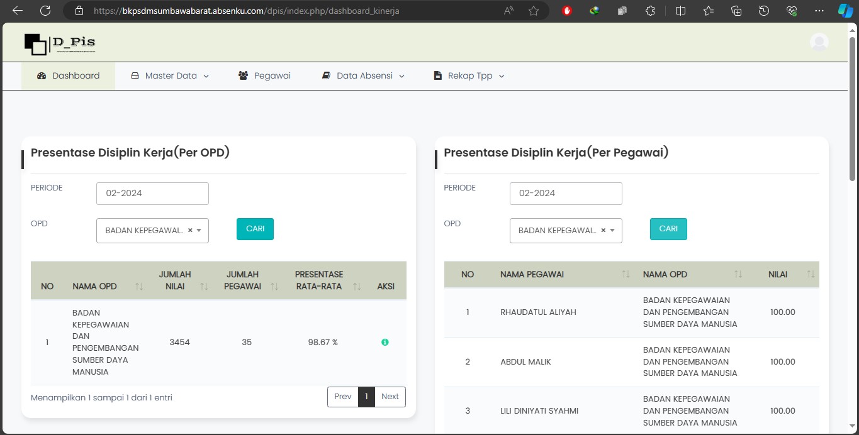Open browser extensions puzzle icon
The image size is (859, 435).
pos(651,11)
